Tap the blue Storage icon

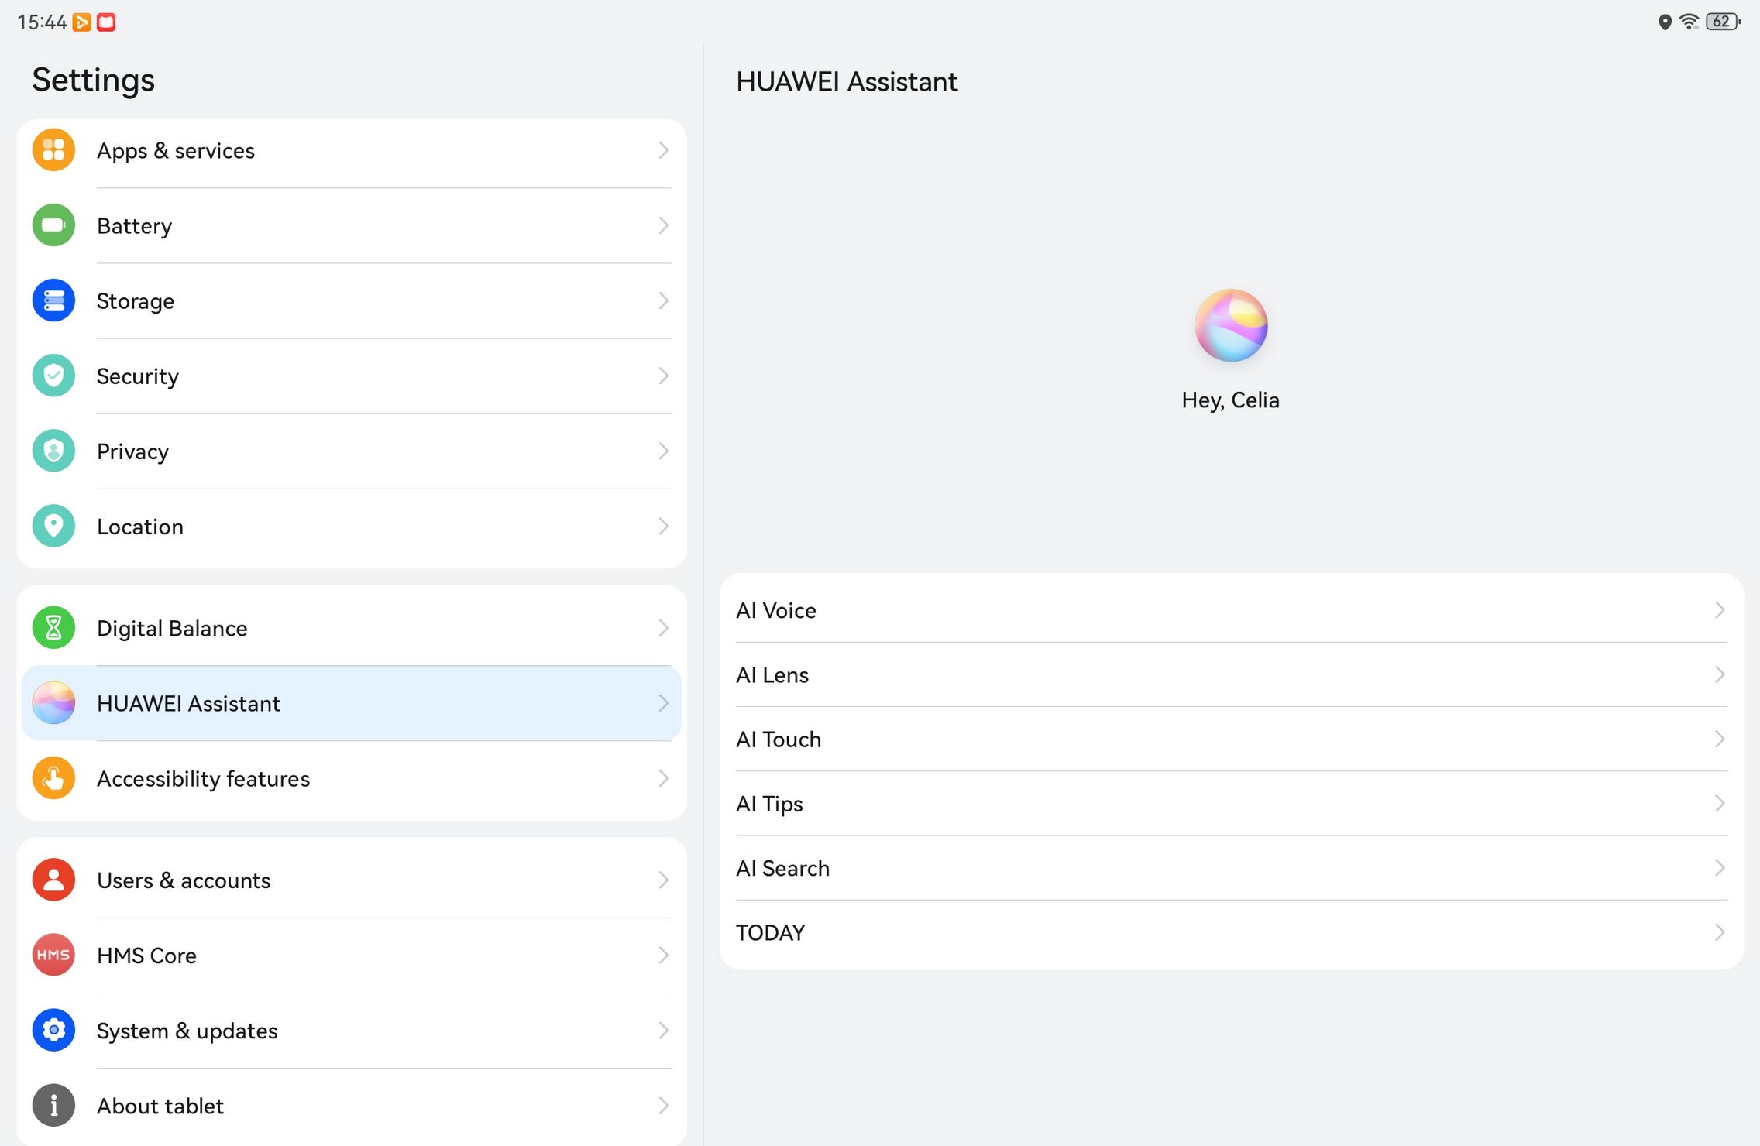coord(53,300)
